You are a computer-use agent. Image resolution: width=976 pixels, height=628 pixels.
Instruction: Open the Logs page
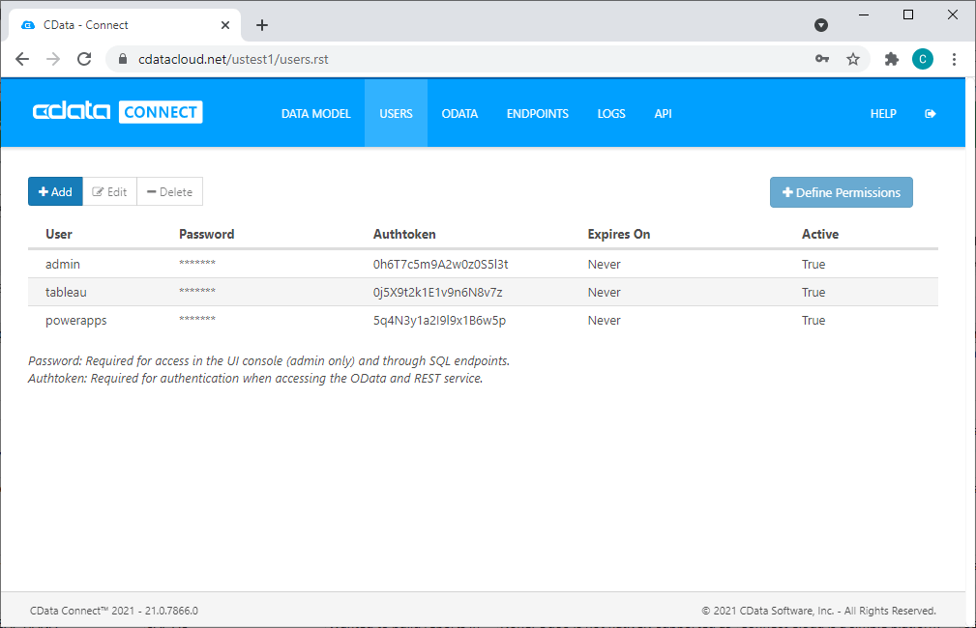(x=611, y=113)
